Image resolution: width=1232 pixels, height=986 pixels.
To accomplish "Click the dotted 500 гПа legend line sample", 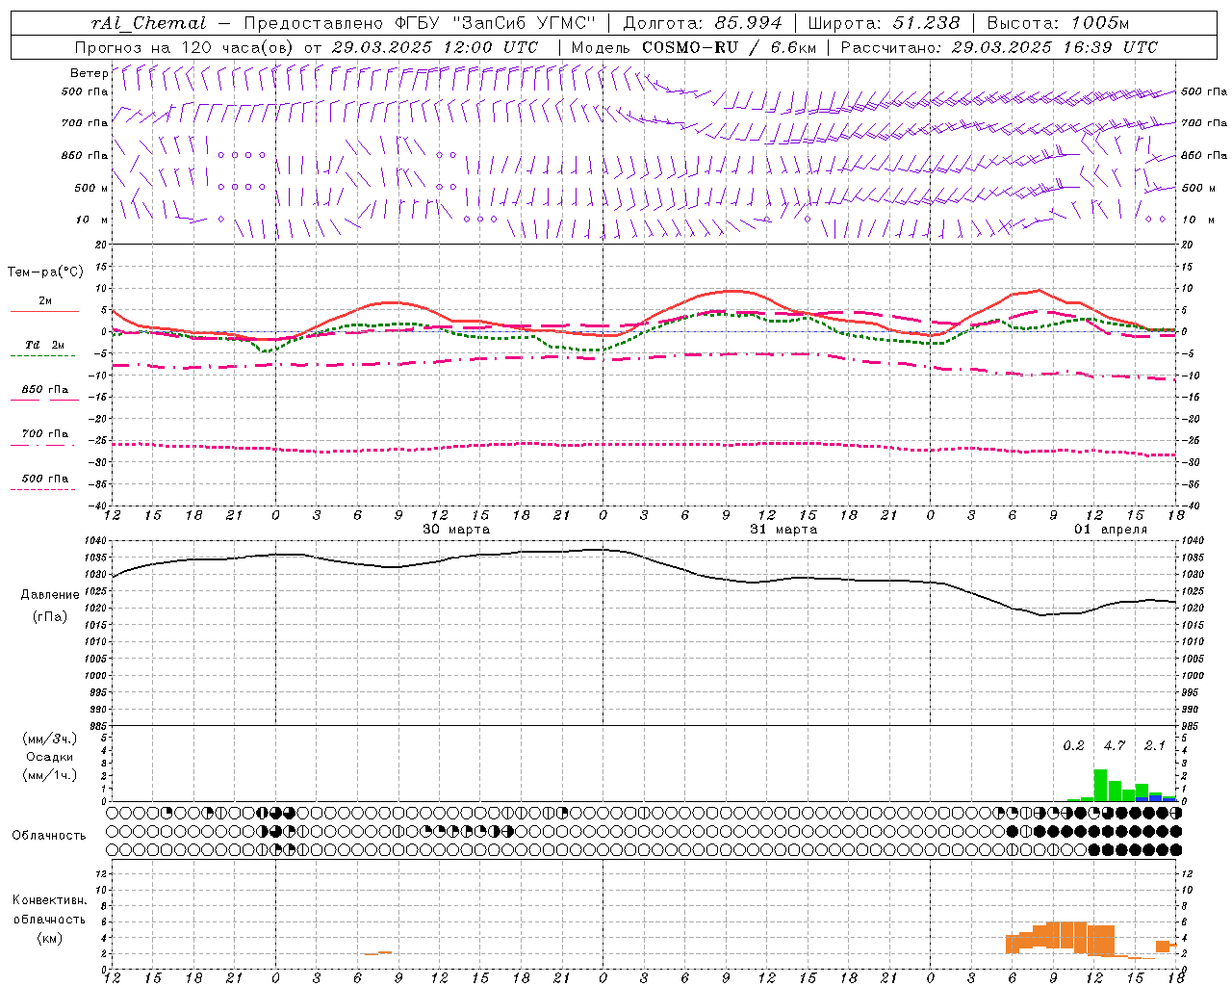I will pos(43,489).
